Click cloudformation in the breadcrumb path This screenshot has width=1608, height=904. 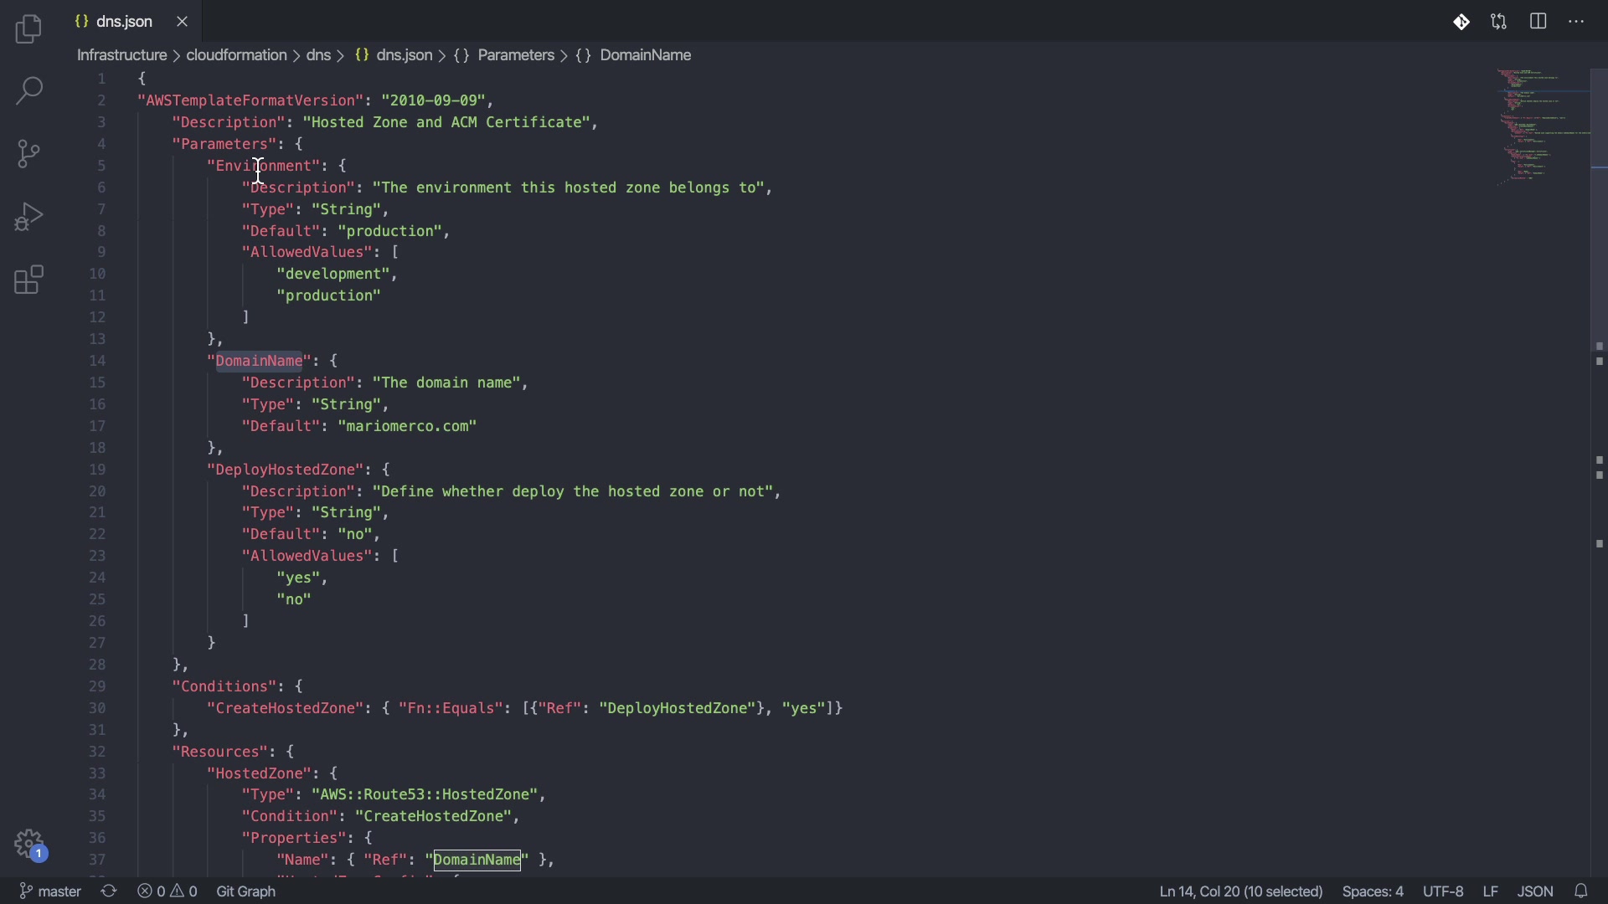(236, 55)
